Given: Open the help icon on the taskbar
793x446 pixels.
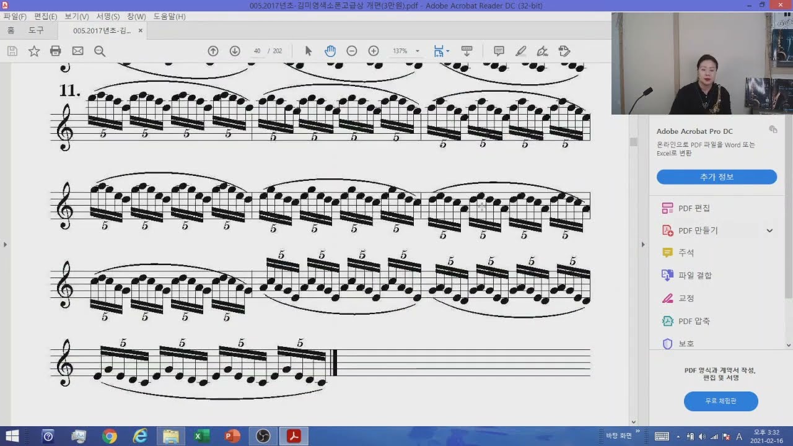Looking at the screenshot, I should [x=48, y=436].
